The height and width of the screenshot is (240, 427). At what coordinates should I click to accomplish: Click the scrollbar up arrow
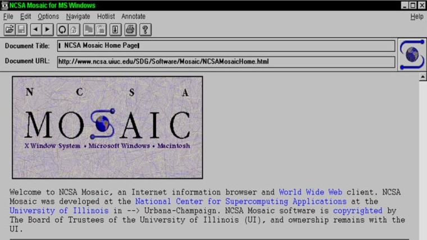tap(423, 77)
